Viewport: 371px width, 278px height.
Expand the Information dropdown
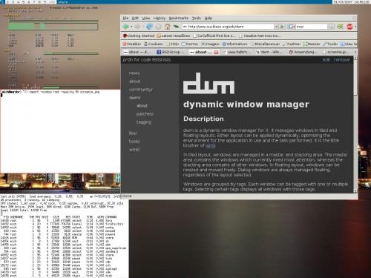point(235,44)
